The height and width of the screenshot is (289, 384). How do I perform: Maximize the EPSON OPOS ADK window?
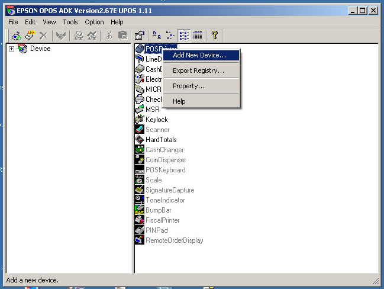tap(363, 11)
